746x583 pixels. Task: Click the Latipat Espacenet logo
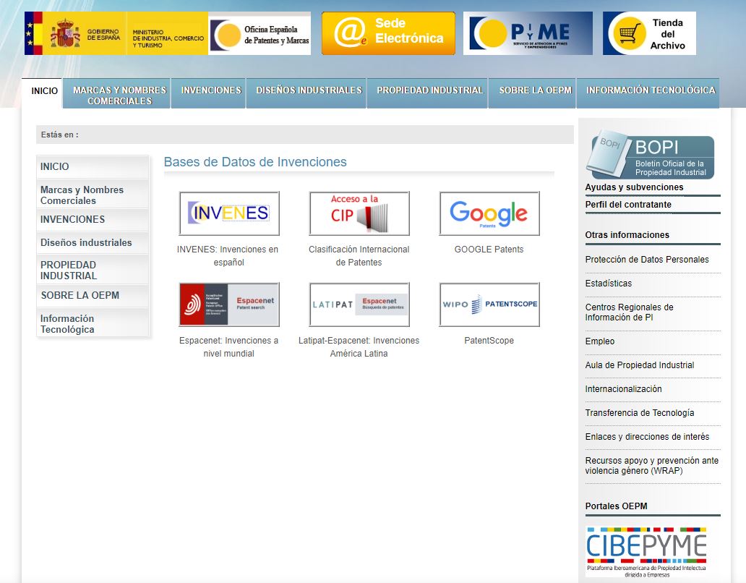coord(359,305)
